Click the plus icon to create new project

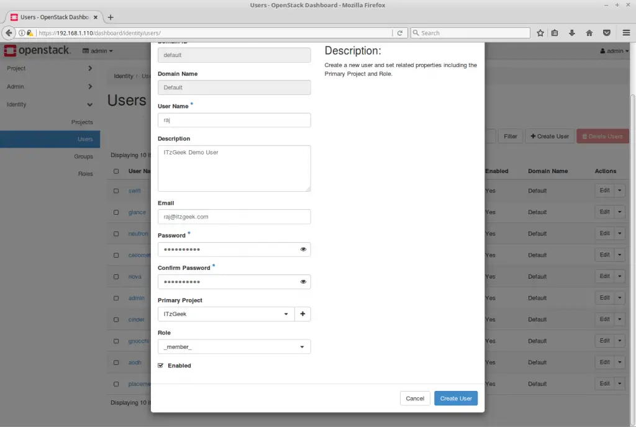[x=302, y=314]
